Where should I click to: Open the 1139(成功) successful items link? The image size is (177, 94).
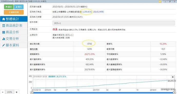click(87, 12)
